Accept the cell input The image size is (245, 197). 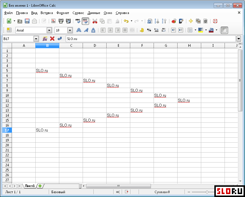click(60, 39)
